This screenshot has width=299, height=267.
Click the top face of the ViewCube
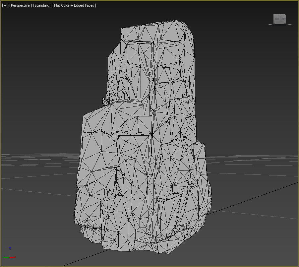point(280,14)
